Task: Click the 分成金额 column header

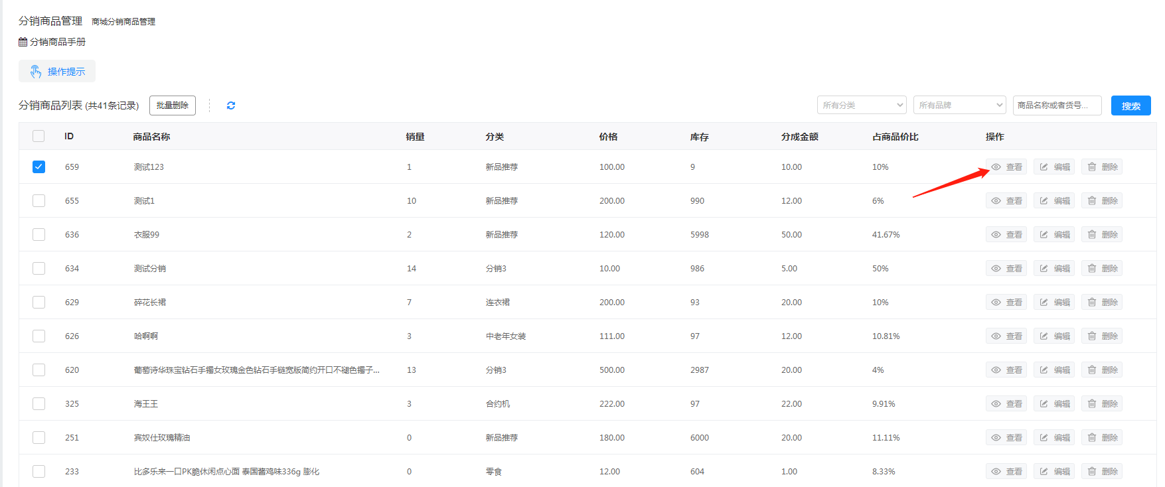Action: point(799,137)
